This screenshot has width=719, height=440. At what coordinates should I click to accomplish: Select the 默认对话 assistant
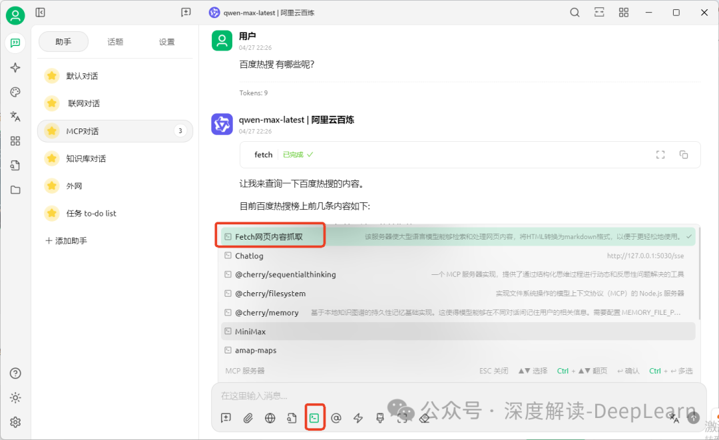[x=115, y=76]
